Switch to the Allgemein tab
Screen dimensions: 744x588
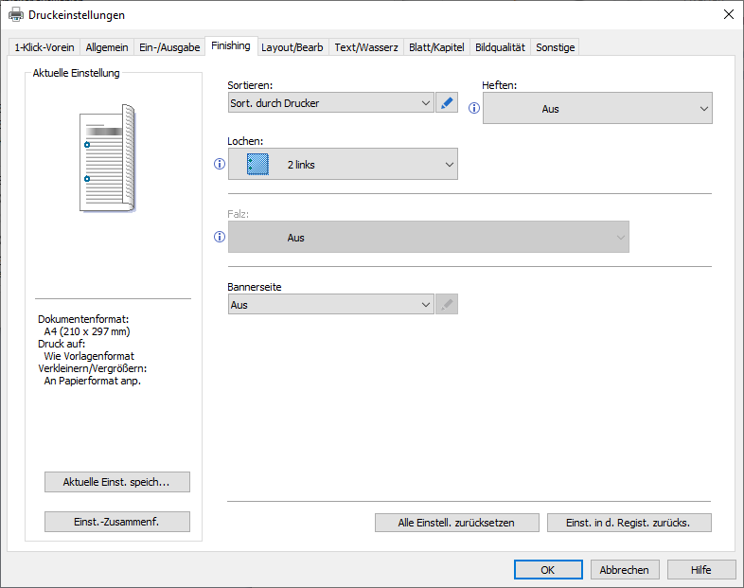107,47
